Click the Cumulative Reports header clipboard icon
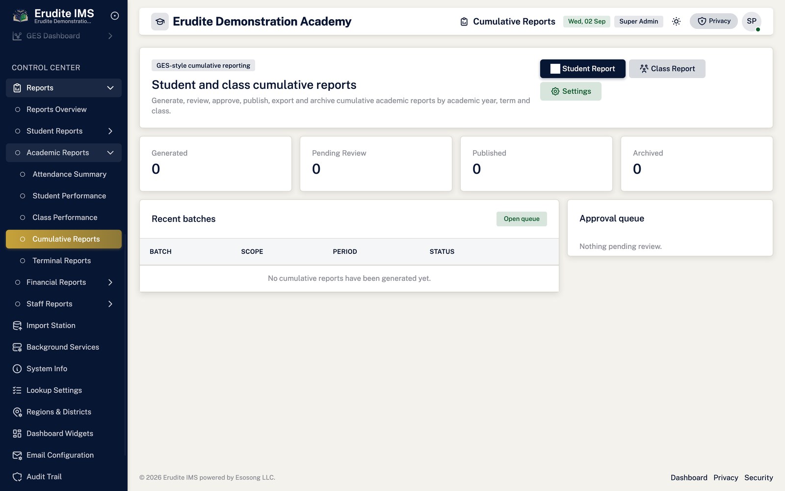The image size is (785, 491). (x=464, y=22)
